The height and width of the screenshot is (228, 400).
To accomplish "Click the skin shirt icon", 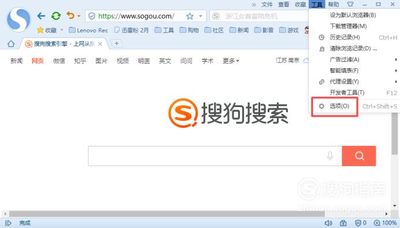I will point(350,5).
